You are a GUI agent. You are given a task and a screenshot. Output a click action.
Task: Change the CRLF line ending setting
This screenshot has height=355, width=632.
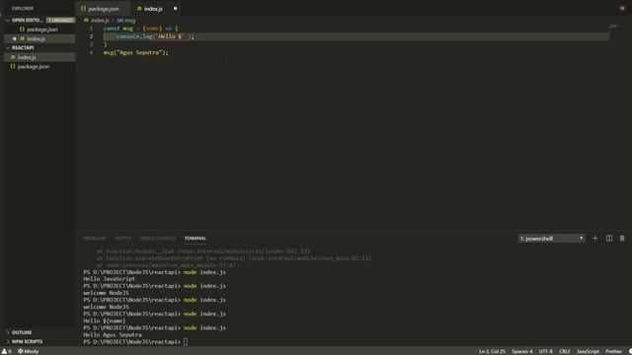(x=564, y=351)
